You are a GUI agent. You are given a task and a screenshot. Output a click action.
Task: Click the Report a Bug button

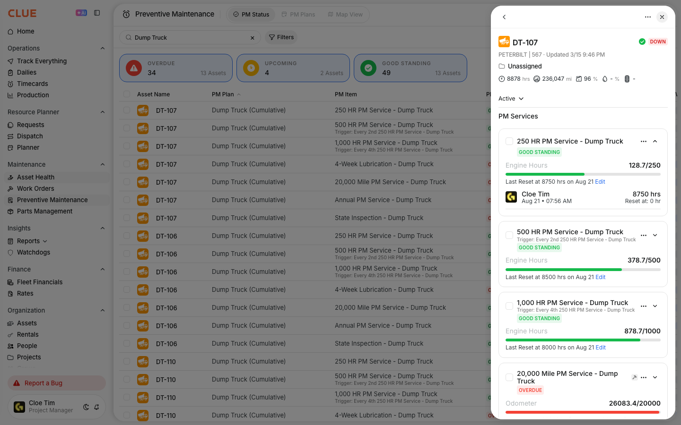click(x=57, y=383)
